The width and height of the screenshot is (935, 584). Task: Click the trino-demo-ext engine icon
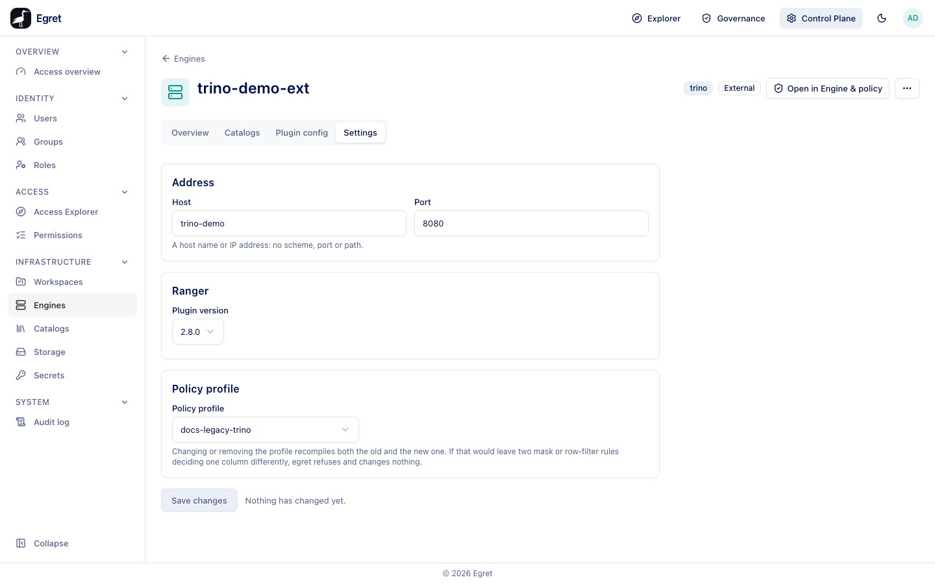pyautogui.click(x=175, y=92)
